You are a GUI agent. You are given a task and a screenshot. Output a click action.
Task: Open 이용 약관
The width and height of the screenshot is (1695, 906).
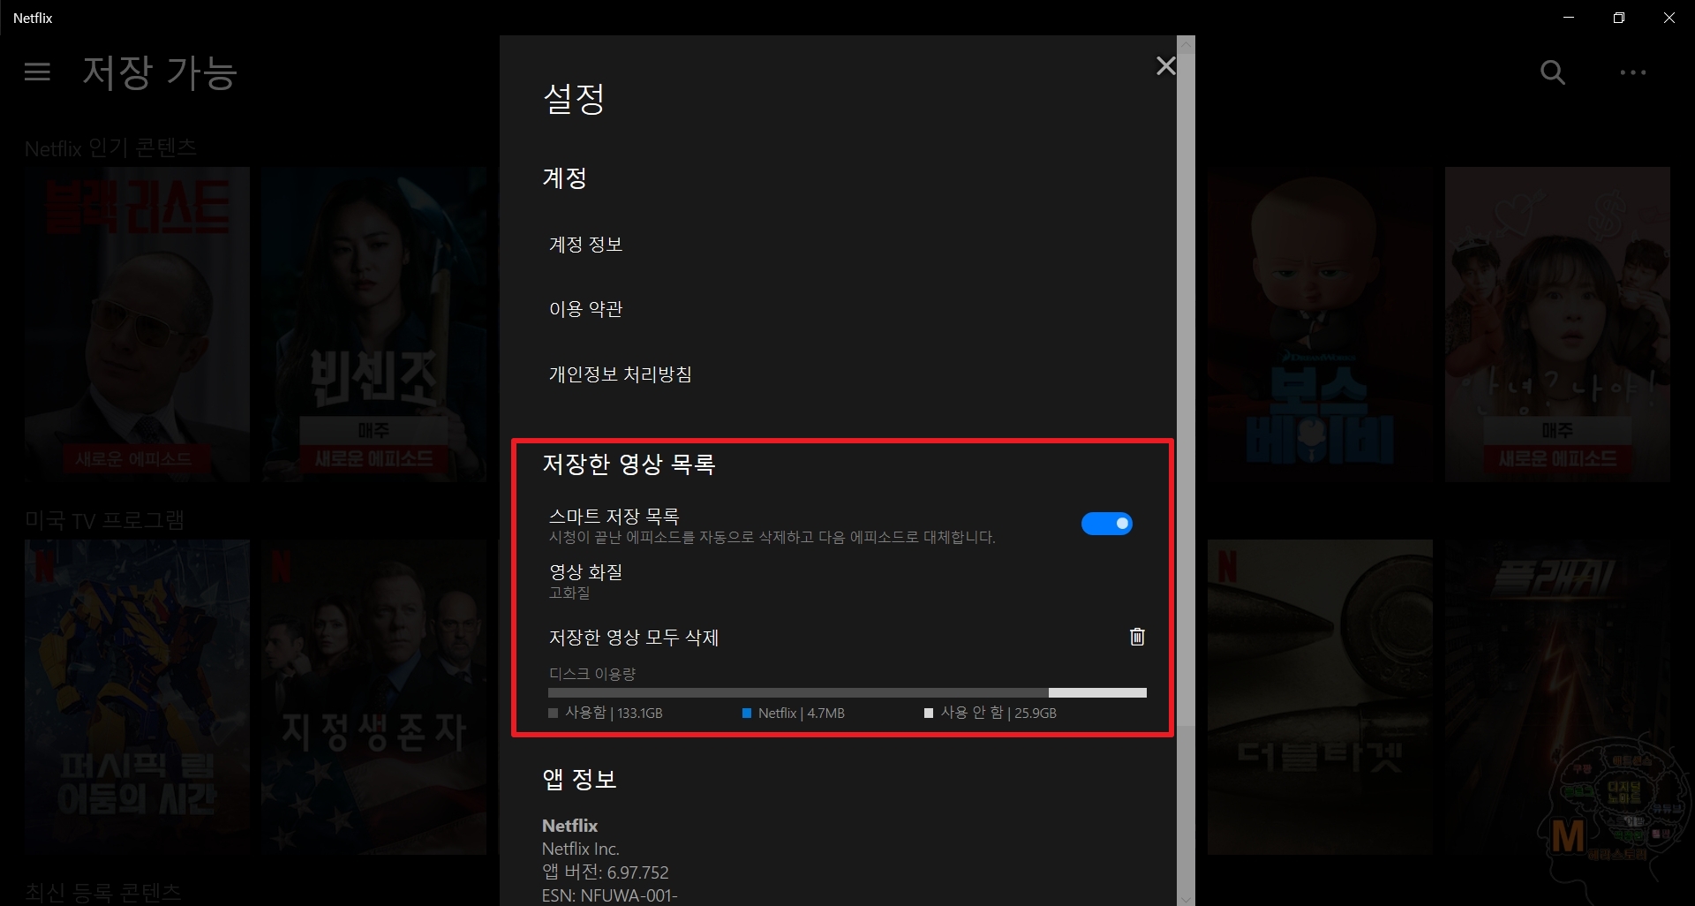coord(585,309)
